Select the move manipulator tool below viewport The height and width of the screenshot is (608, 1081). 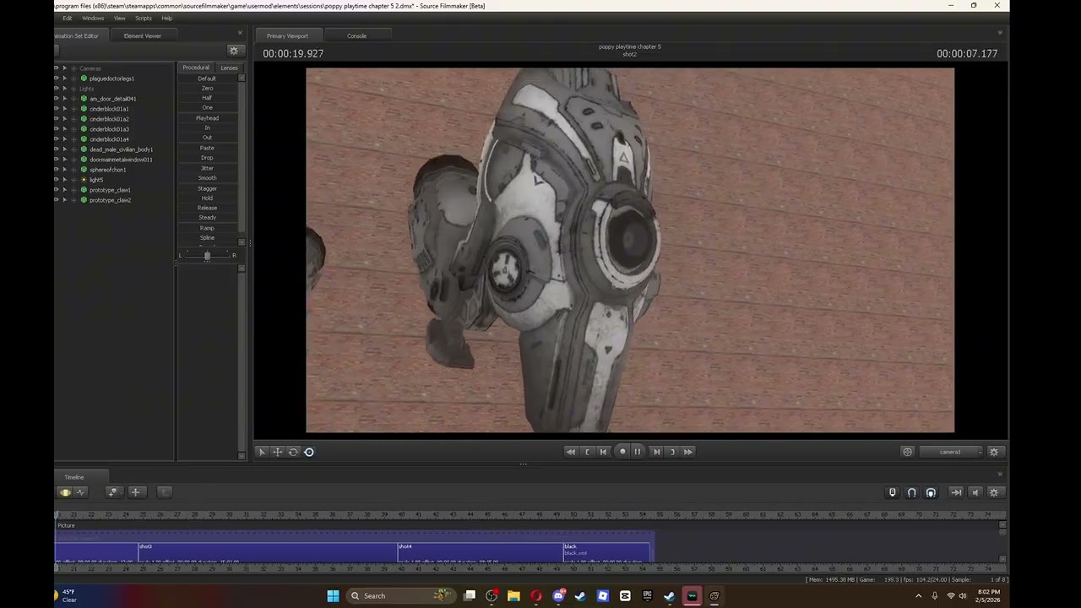(277, 452)
